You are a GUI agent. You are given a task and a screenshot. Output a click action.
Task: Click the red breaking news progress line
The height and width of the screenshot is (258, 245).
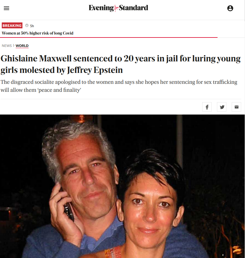pos(109,37)
